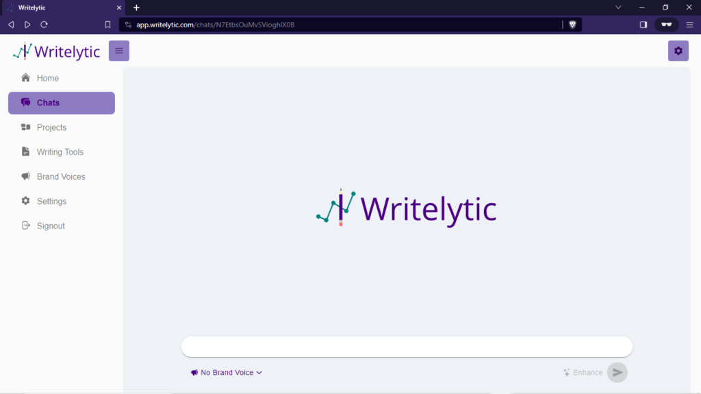The height and width of the screenshot is (394, 701).
Task: Click the Brave Shields icon in address bar
Action: click(572, 25)
